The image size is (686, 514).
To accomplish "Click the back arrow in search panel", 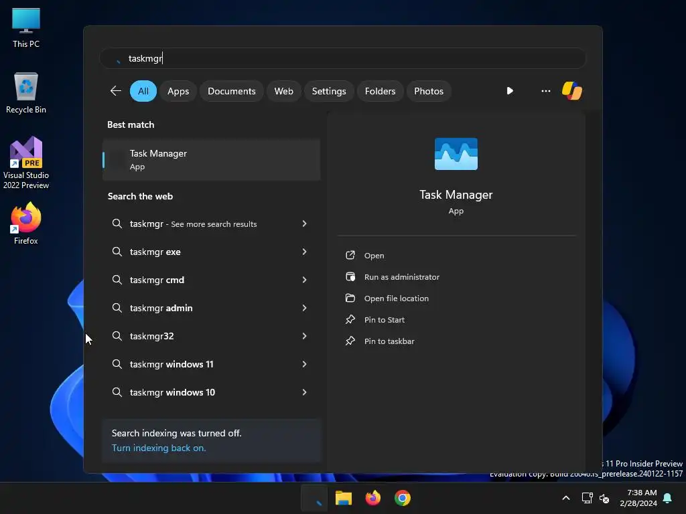I will [x=115, y=91].
